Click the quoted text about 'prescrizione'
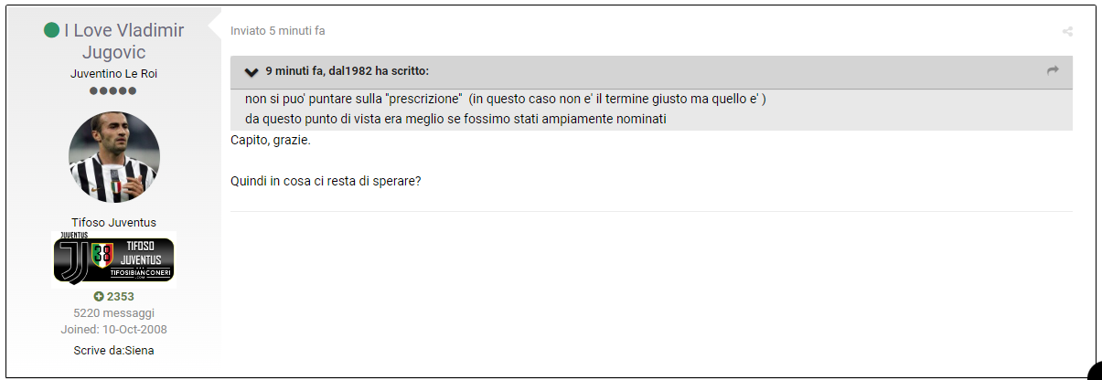 click(506, 99)
